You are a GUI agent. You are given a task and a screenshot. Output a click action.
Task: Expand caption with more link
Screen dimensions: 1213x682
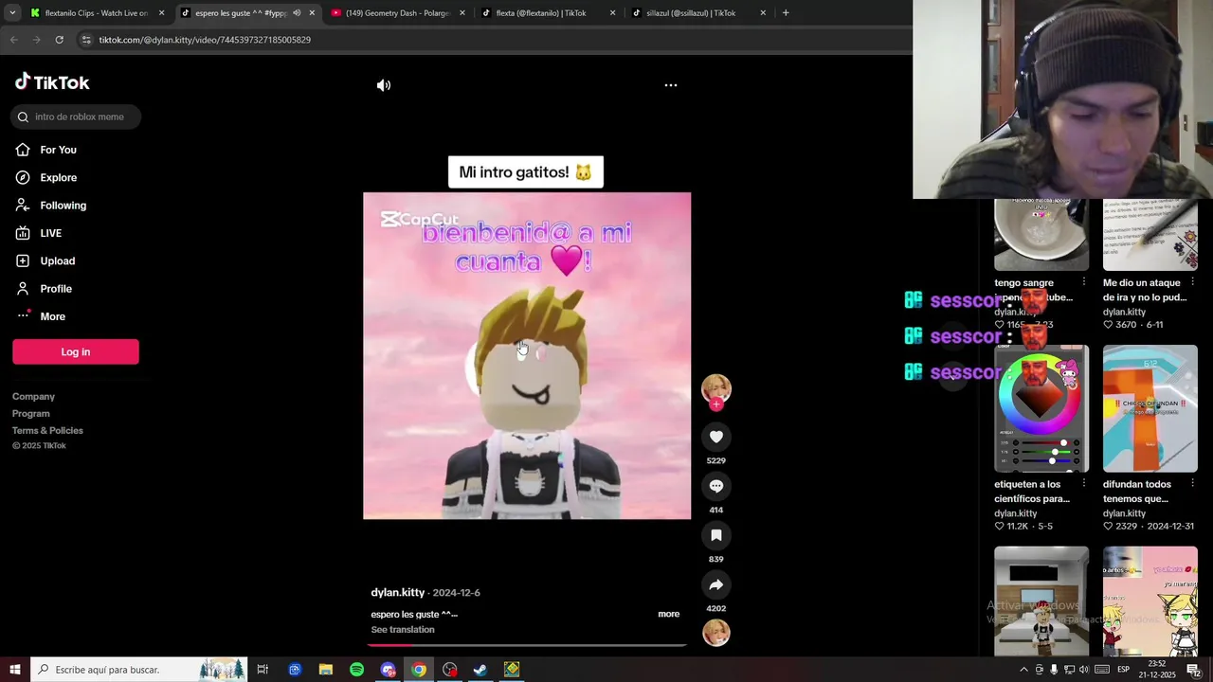click(x=669, y=614)
